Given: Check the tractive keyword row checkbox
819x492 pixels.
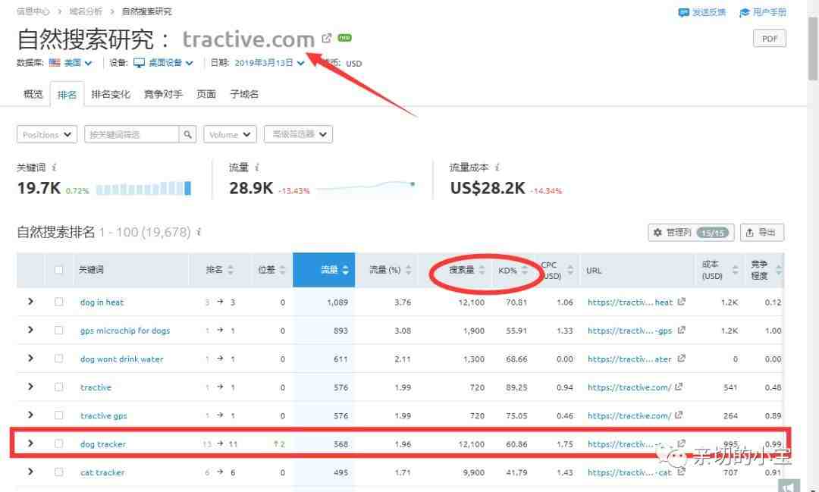Looking at the screenshot, I should [x=58, y=387].
